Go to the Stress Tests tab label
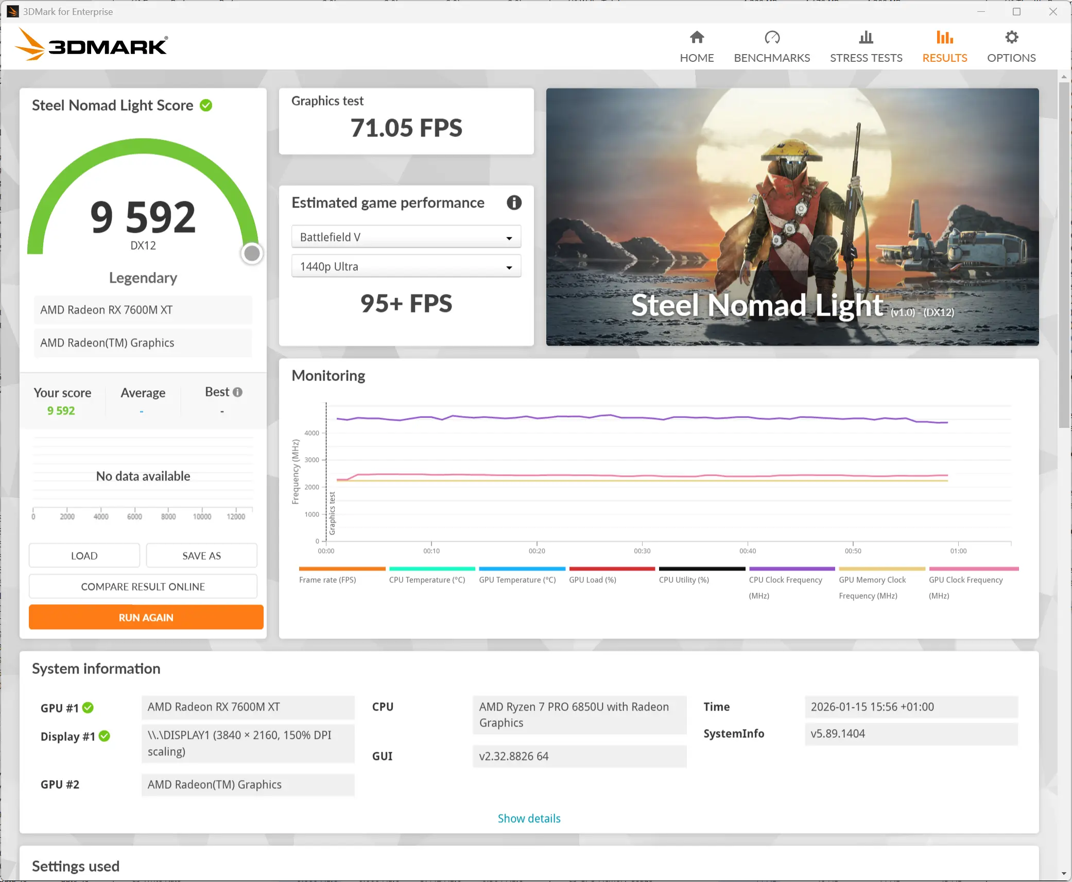The height and width of the screenshot is (882, 1072). (x=866, y=58)
